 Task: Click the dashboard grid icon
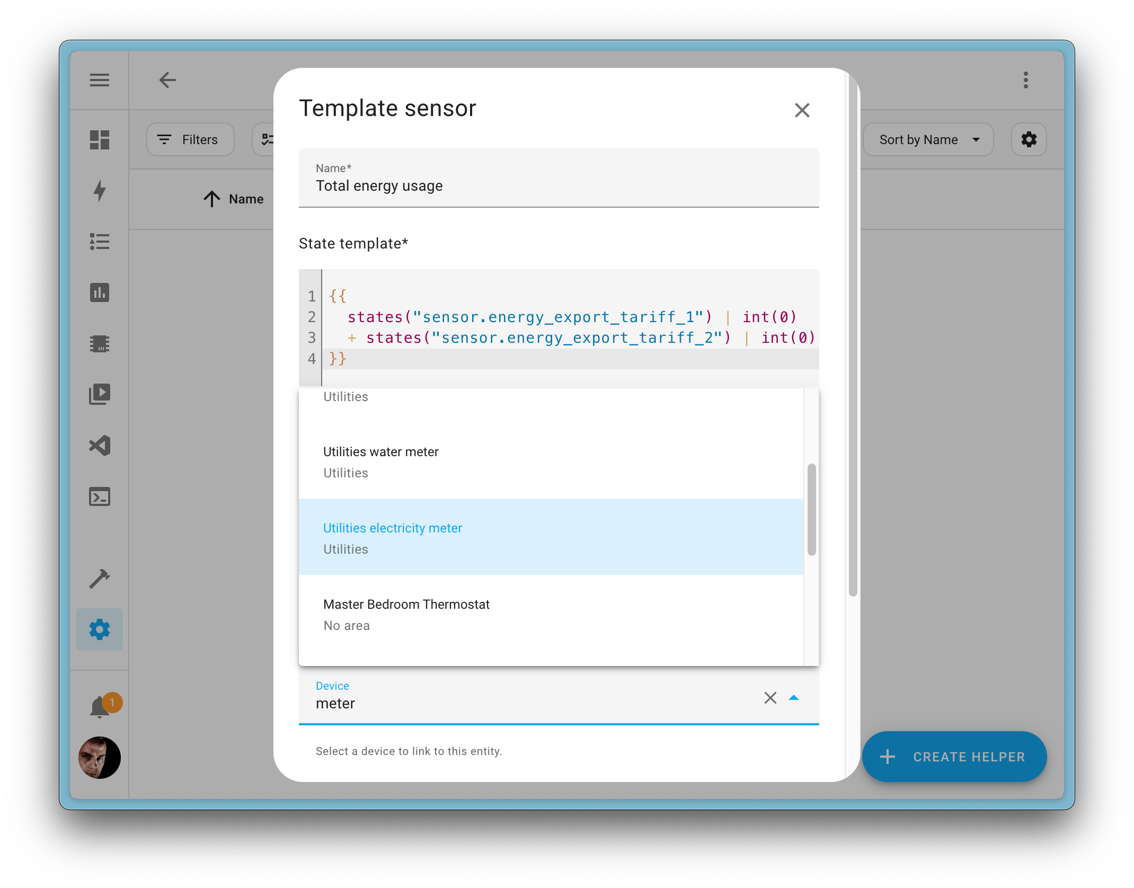100,140
